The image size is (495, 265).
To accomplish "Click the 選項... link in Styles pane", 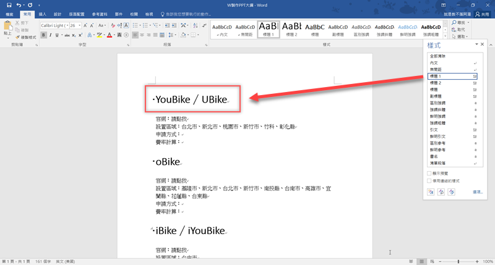I will 477,193.
